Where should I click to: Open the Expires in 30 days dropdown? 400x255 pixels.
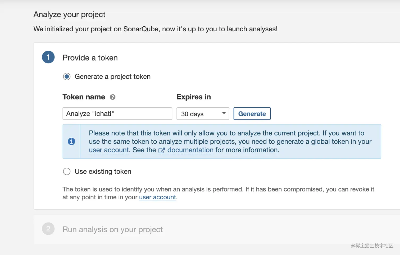point(202,114)
